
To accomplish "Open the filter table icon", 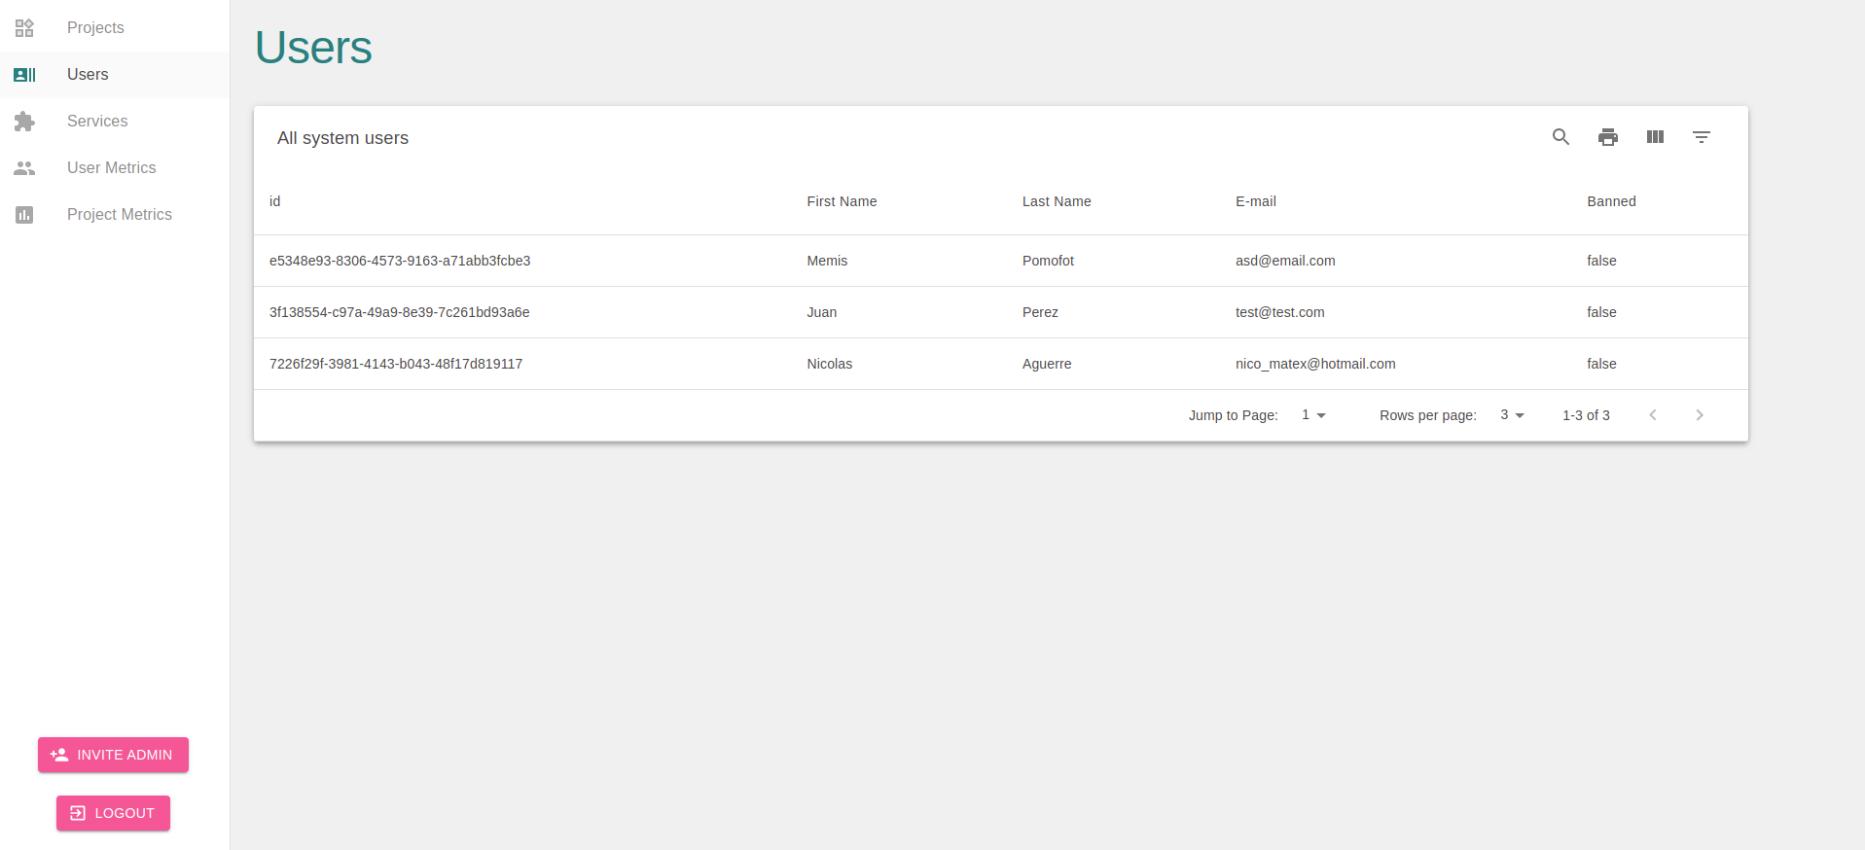I will click(1702, 137).
